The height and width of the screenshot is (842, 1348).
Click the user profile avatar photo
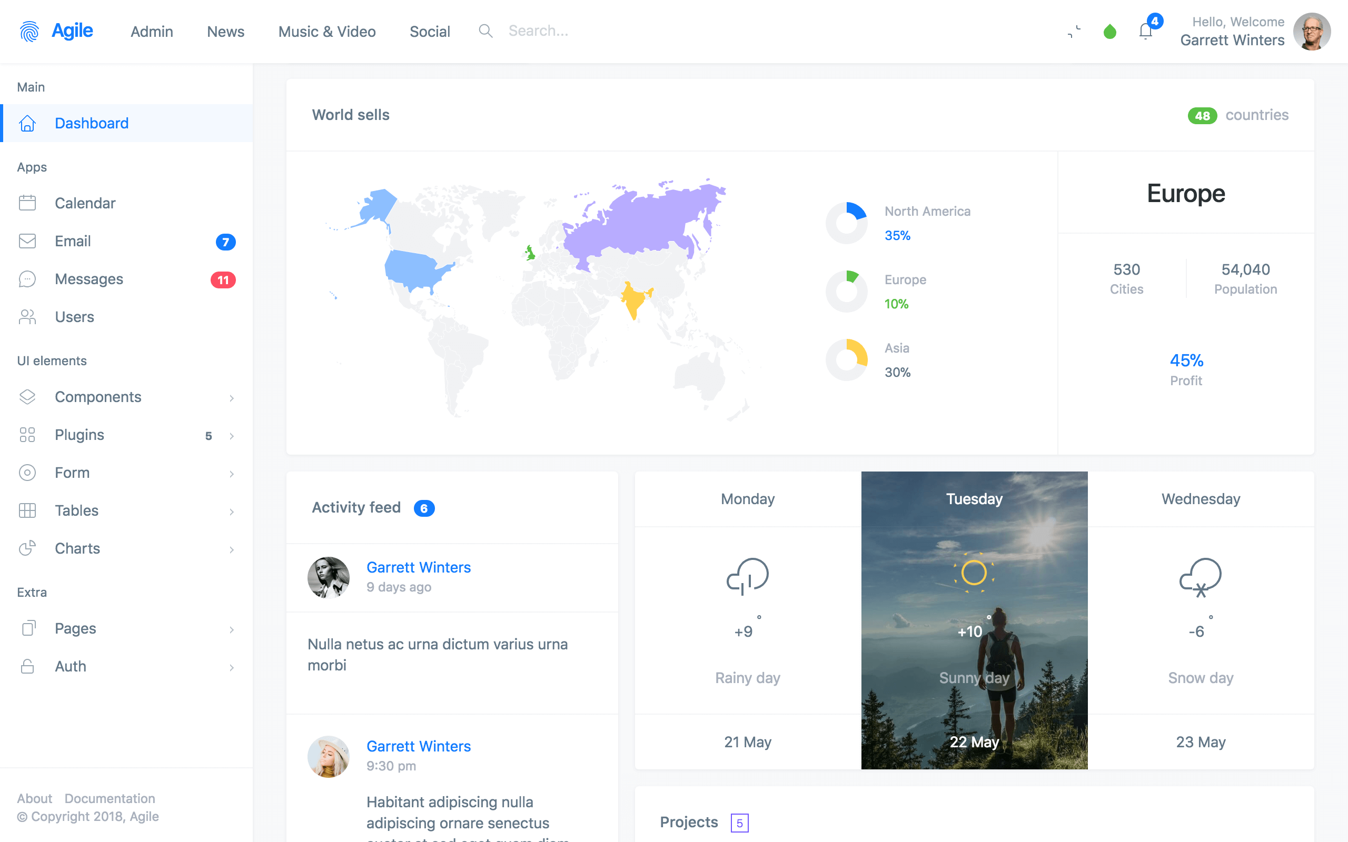tap(1311, 32)
